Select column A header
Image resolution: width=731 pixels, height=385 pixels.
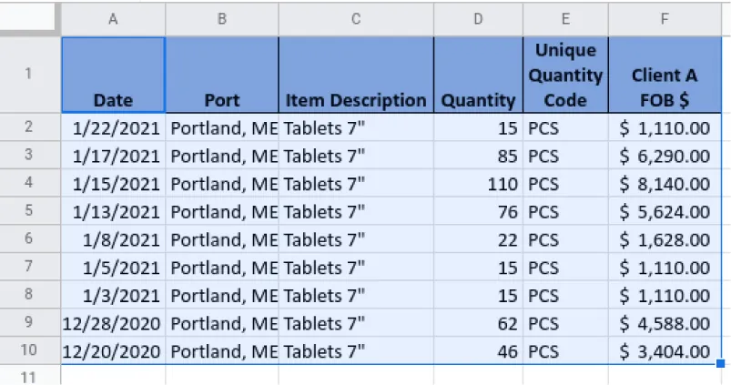click(113, 18)
